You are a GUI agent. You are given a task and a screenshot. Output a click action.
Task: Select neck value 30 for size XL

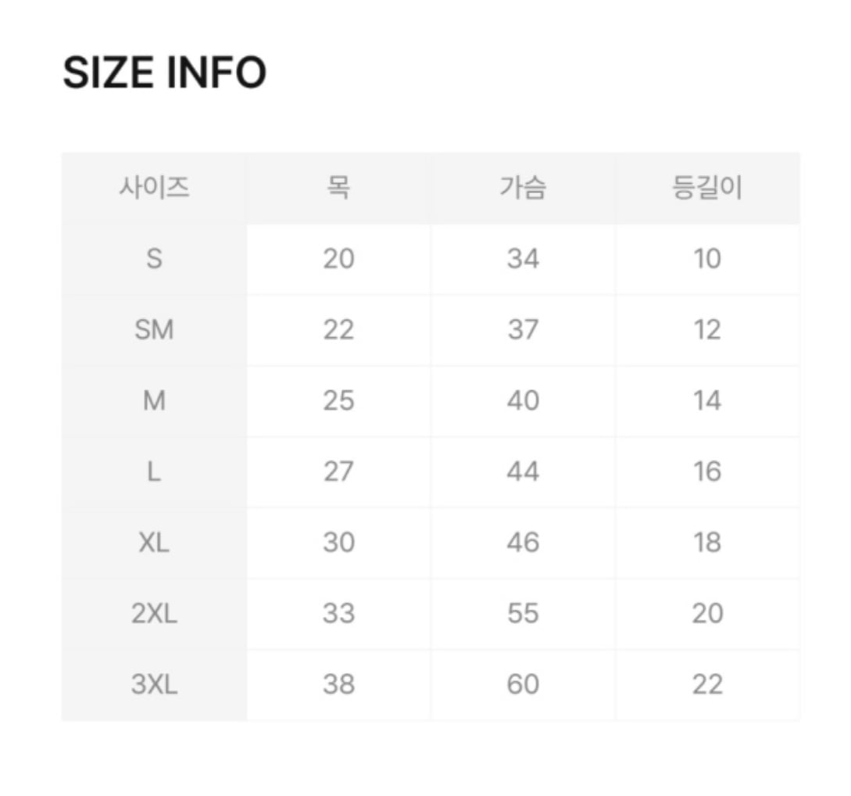338,543
